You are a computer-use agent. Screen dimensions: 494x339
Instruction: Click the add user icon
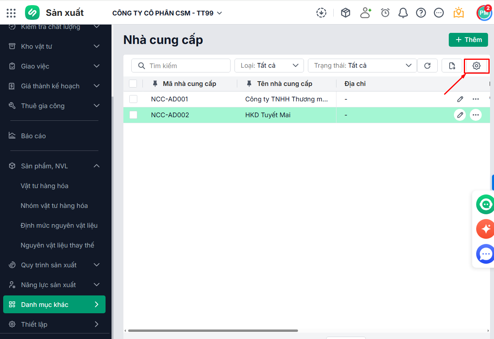point(365,13)
